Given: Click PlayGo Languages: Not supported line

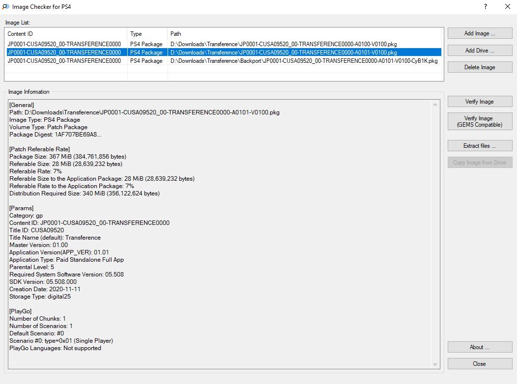Looking at the screenshot, I should point(56,348).
